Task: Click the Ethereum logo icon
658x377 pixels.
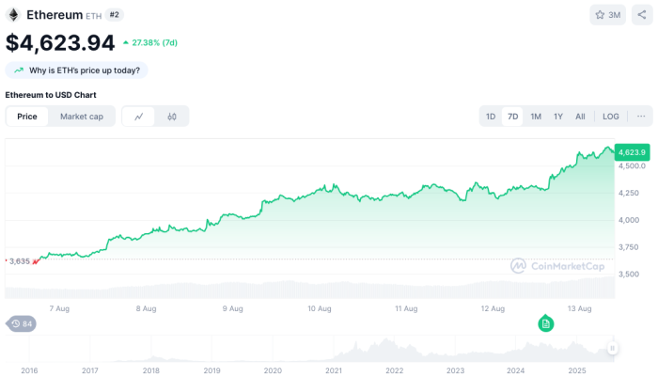Action: 14,15
